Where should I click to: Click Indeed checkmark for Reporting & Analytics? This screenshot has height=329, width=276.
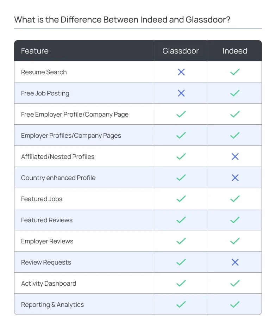pos(235,304)
